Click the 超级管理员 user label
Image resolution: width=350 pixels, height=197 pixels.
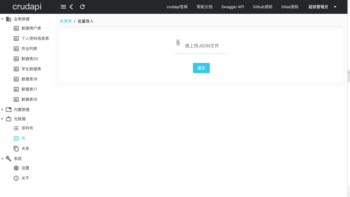pyautogui.click(x=318, y=7)
